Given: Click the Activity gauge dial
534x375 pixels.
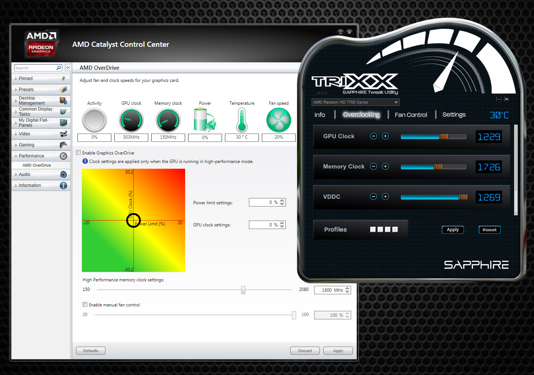Looking at the screenshot, I should (94, 120).
